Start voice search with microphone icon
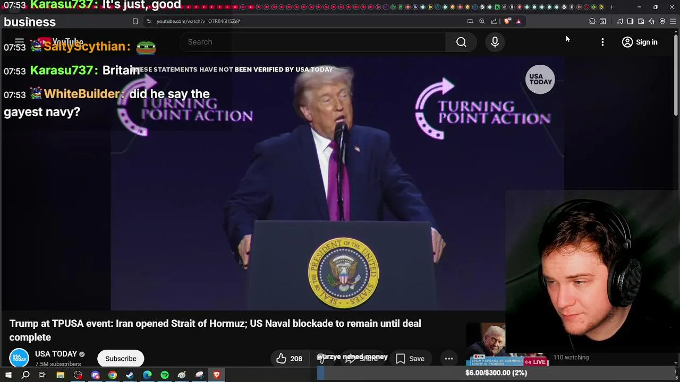The image size is (680, 382). (x=495, y=42)
